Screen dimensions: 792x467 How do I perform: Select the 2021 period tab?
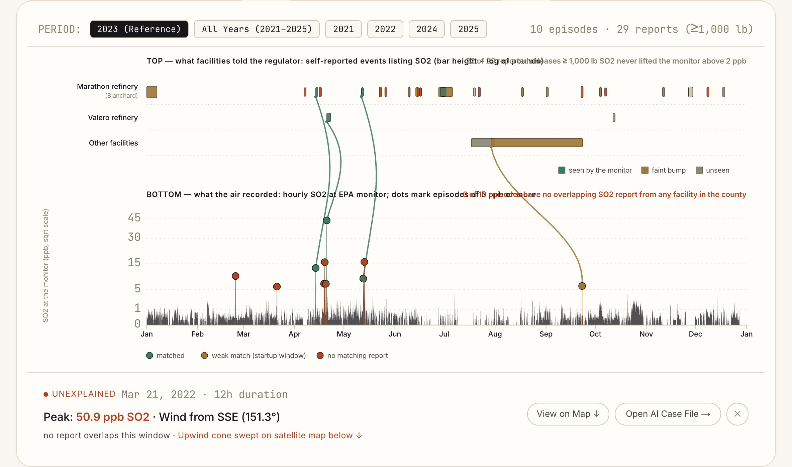343,29
